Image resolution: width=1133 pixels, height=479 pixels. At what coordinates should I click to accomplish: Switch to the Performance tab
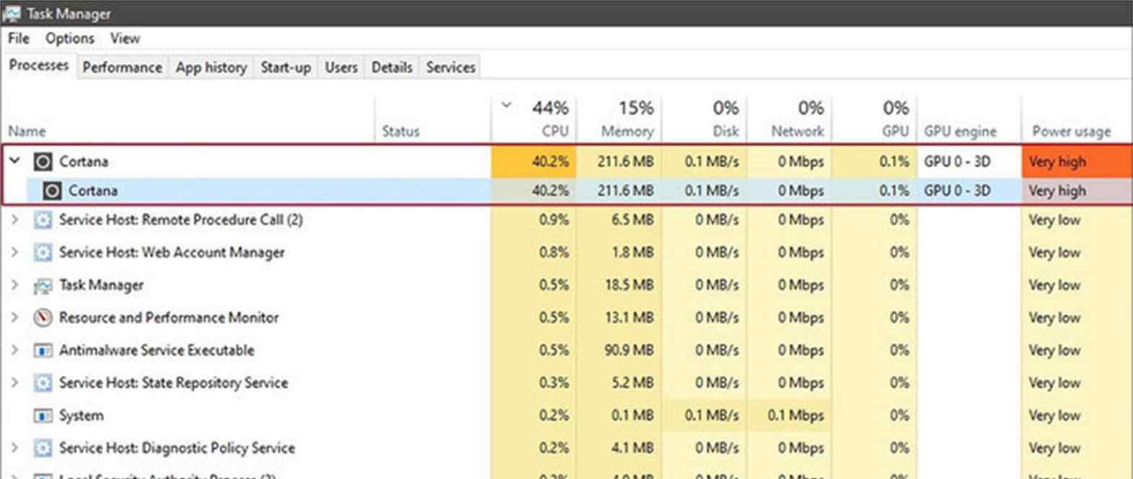click(x=122, y=67)
